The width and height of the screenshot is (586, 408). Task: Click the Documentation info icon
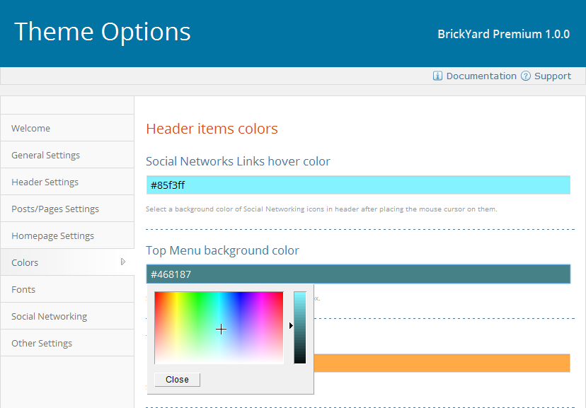tap(437, 76)
